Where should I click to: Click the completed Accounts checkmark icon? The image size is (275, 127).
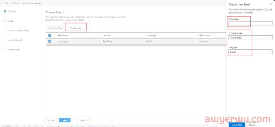pyautogui.click(x=5, y=11)
